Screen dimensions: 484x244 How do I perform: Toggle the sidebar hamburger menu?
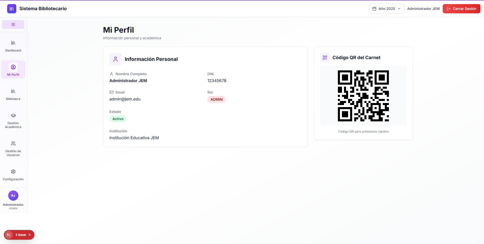tap(13, 24)
